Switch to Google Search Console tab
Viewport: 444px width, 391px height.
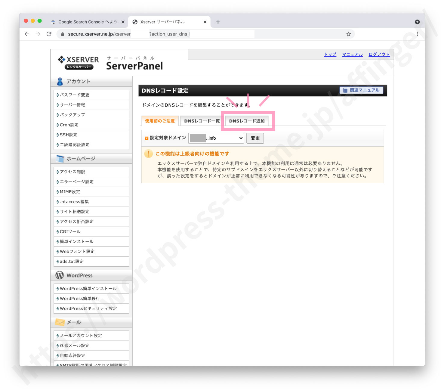pos(88,22)
